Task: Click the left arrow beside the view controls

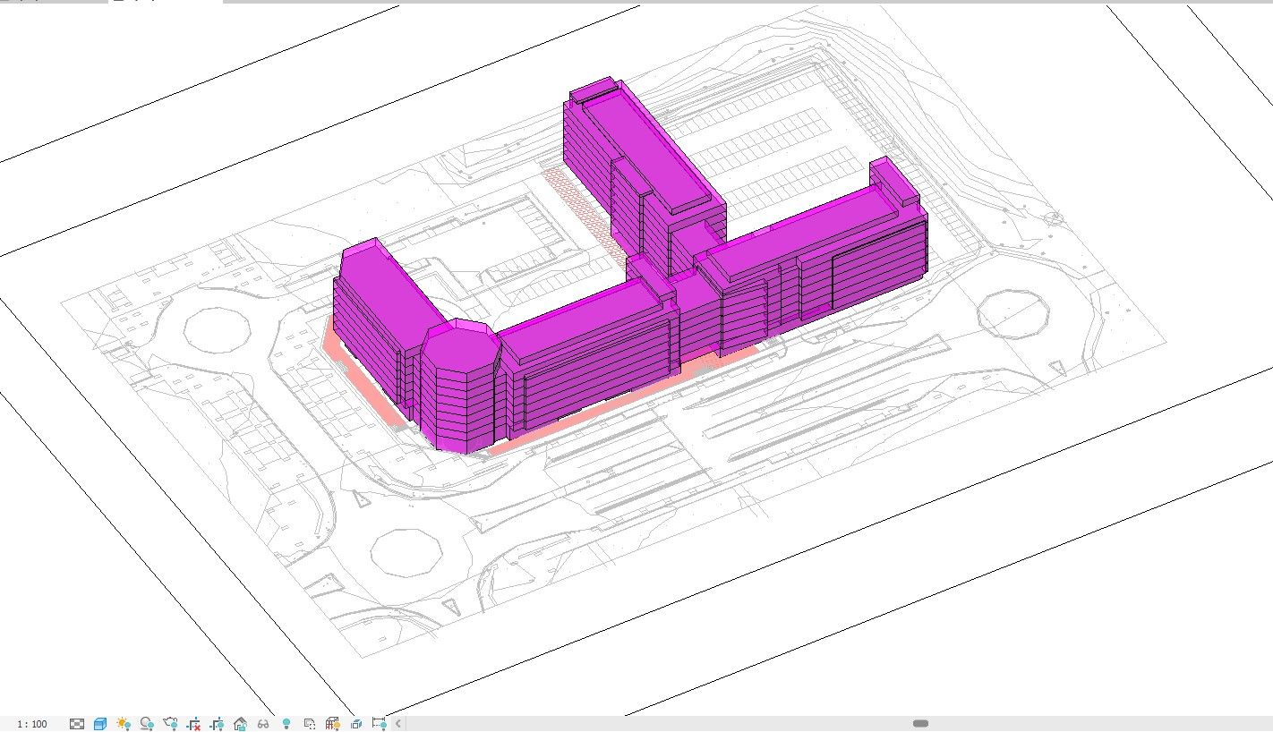Action: pos(398,724)
